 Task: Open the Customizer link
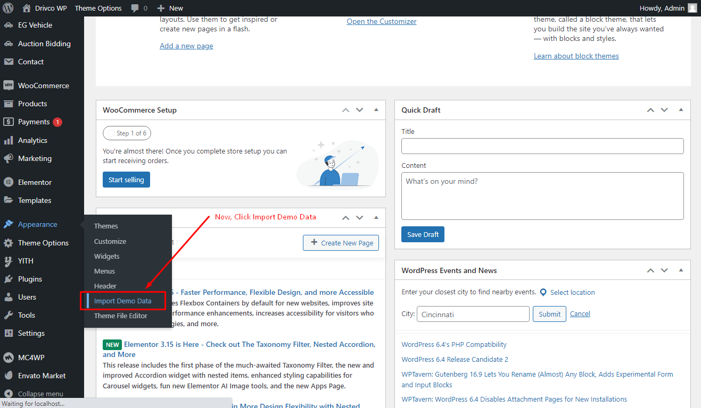tap(382, 21)
